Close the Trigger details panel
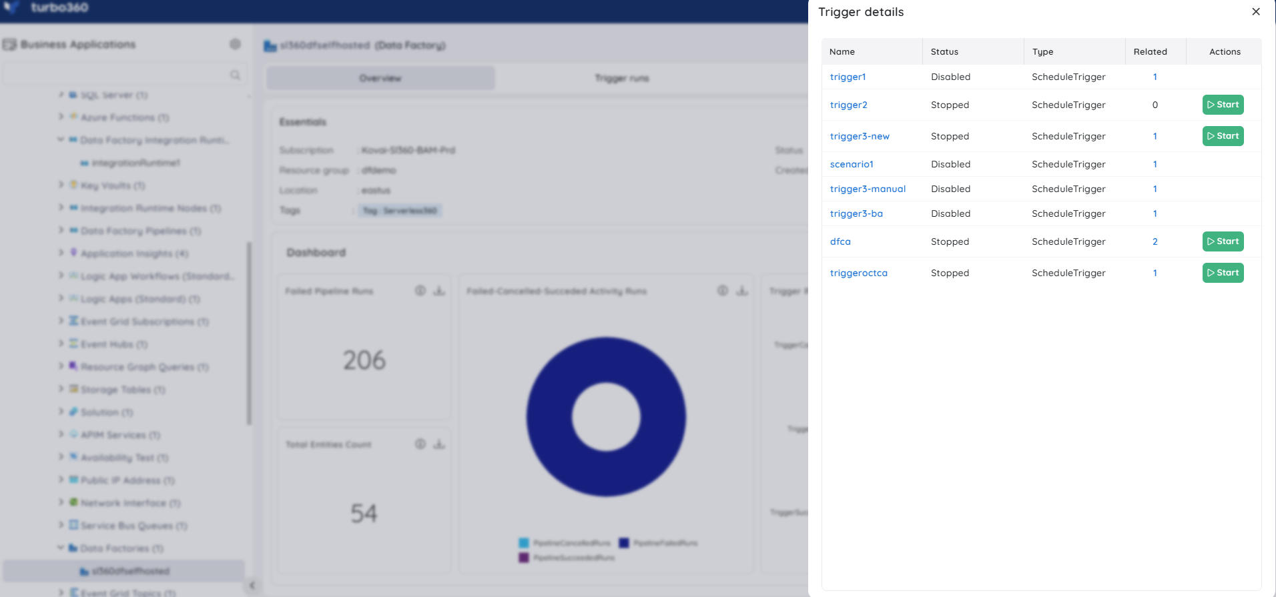The width and height of the screenshot is (1276, 597). tap(1255, 11)
